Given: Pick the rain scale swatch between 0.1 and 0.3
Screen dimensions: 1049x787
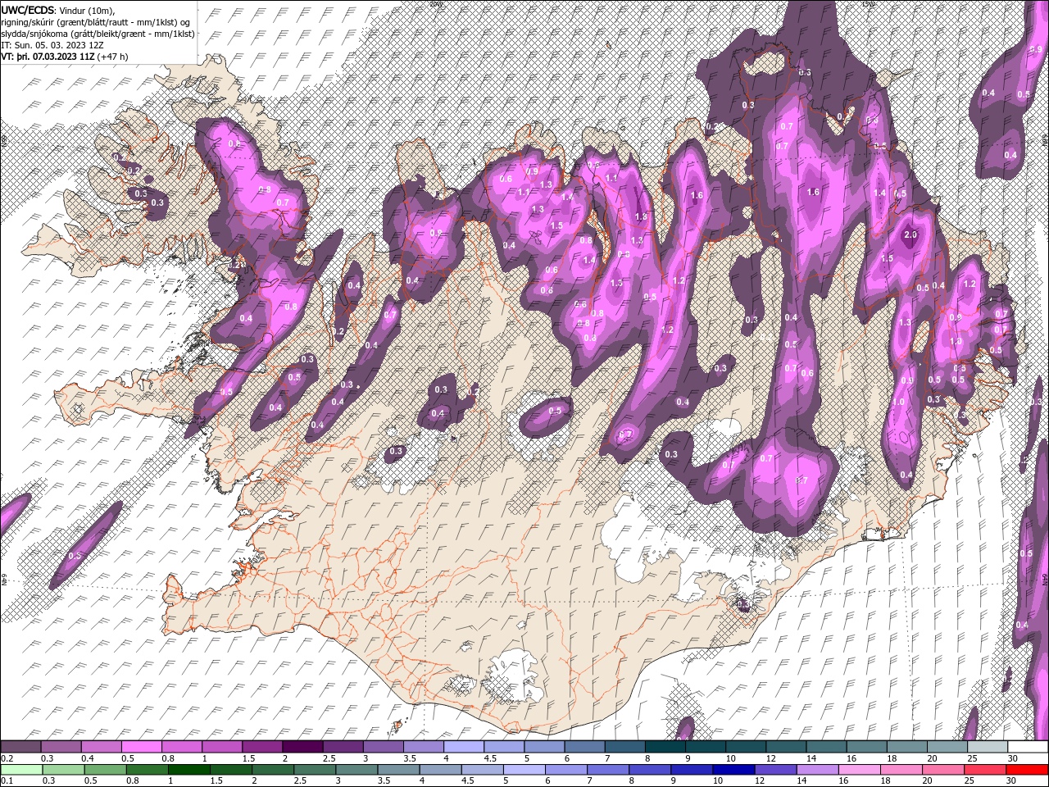Looking at the screenshot, I should 21,770.
